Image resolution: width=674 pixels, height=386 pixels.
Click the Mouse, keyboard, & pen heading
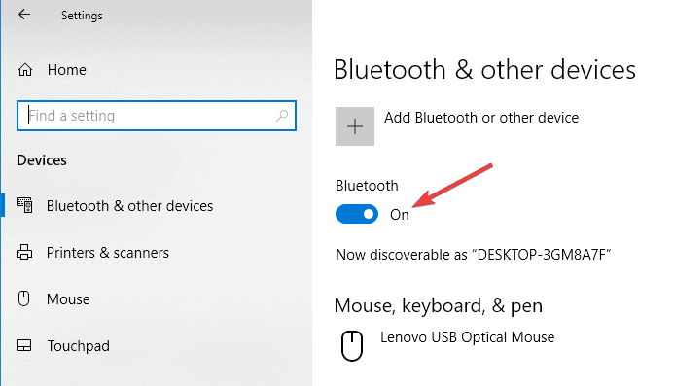(439, 305)
